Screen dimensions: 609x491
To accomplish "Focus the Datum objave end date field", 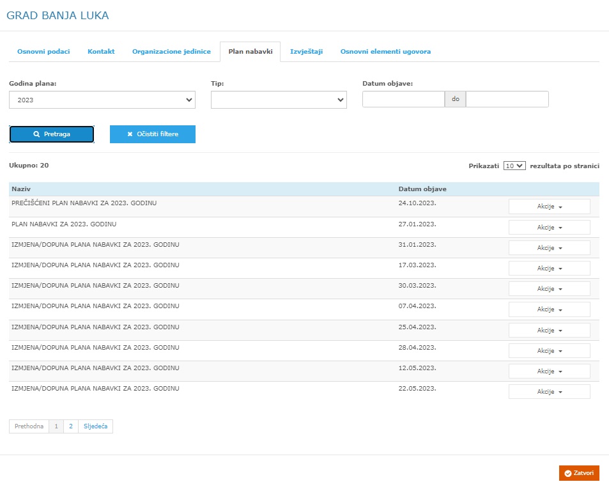I will [507, 99].
